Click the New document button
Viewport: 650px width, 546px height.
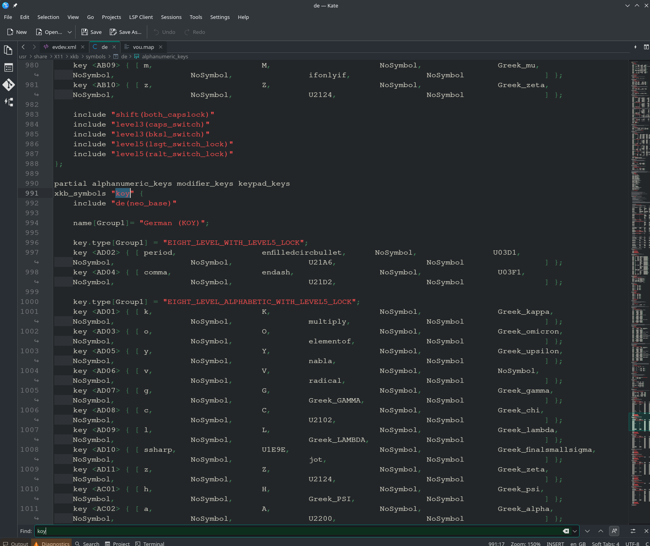(x=17, y=32)
